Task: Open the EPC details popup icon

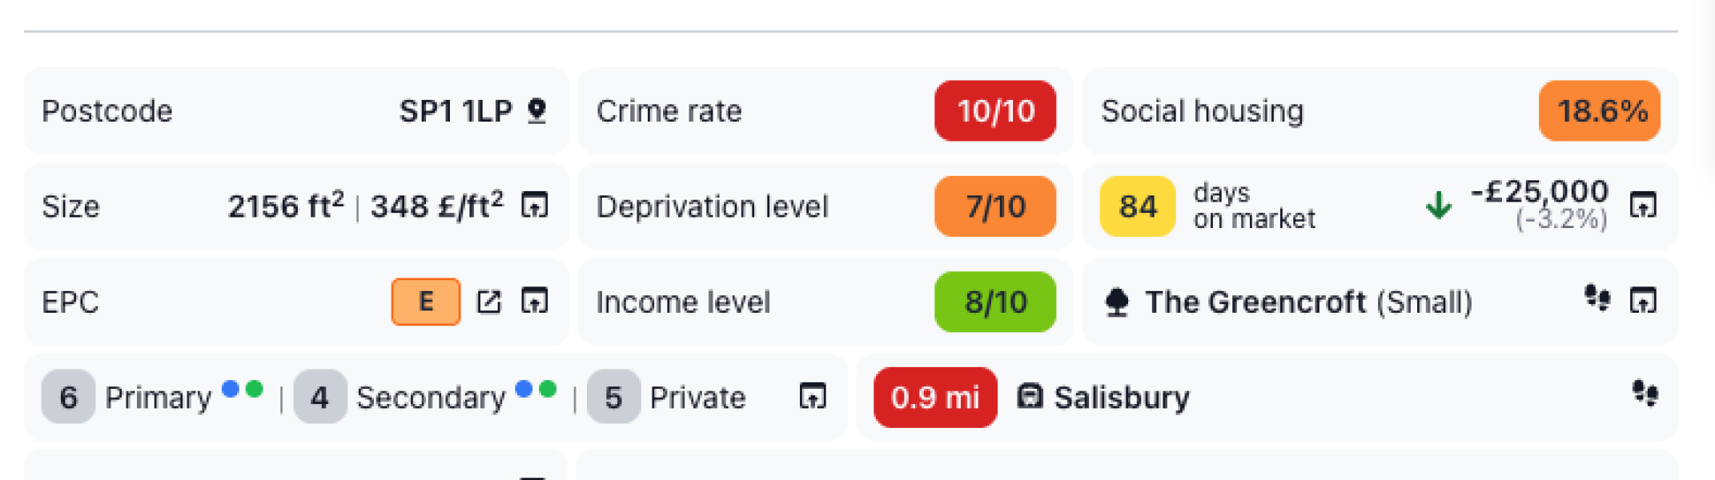Action: pos(534,302)
